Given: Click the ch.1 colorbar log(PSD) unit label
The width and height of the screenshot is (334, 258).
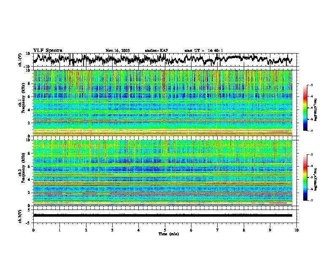Looking at the screenshot, I should (x=316, y=110).
